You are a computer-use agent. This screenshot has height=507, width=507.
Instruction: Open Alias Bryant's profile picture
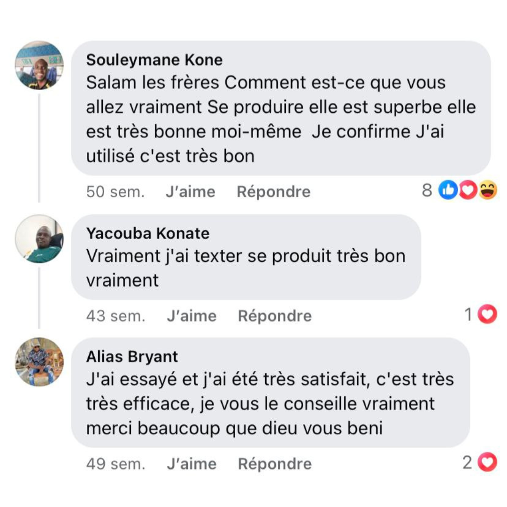click(39, 361)
